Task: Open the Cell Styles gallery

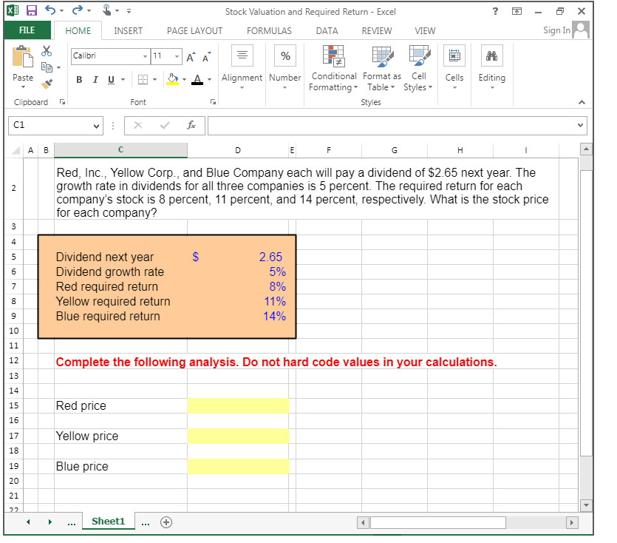Action: pyautogui.click(x=418, y=69)
